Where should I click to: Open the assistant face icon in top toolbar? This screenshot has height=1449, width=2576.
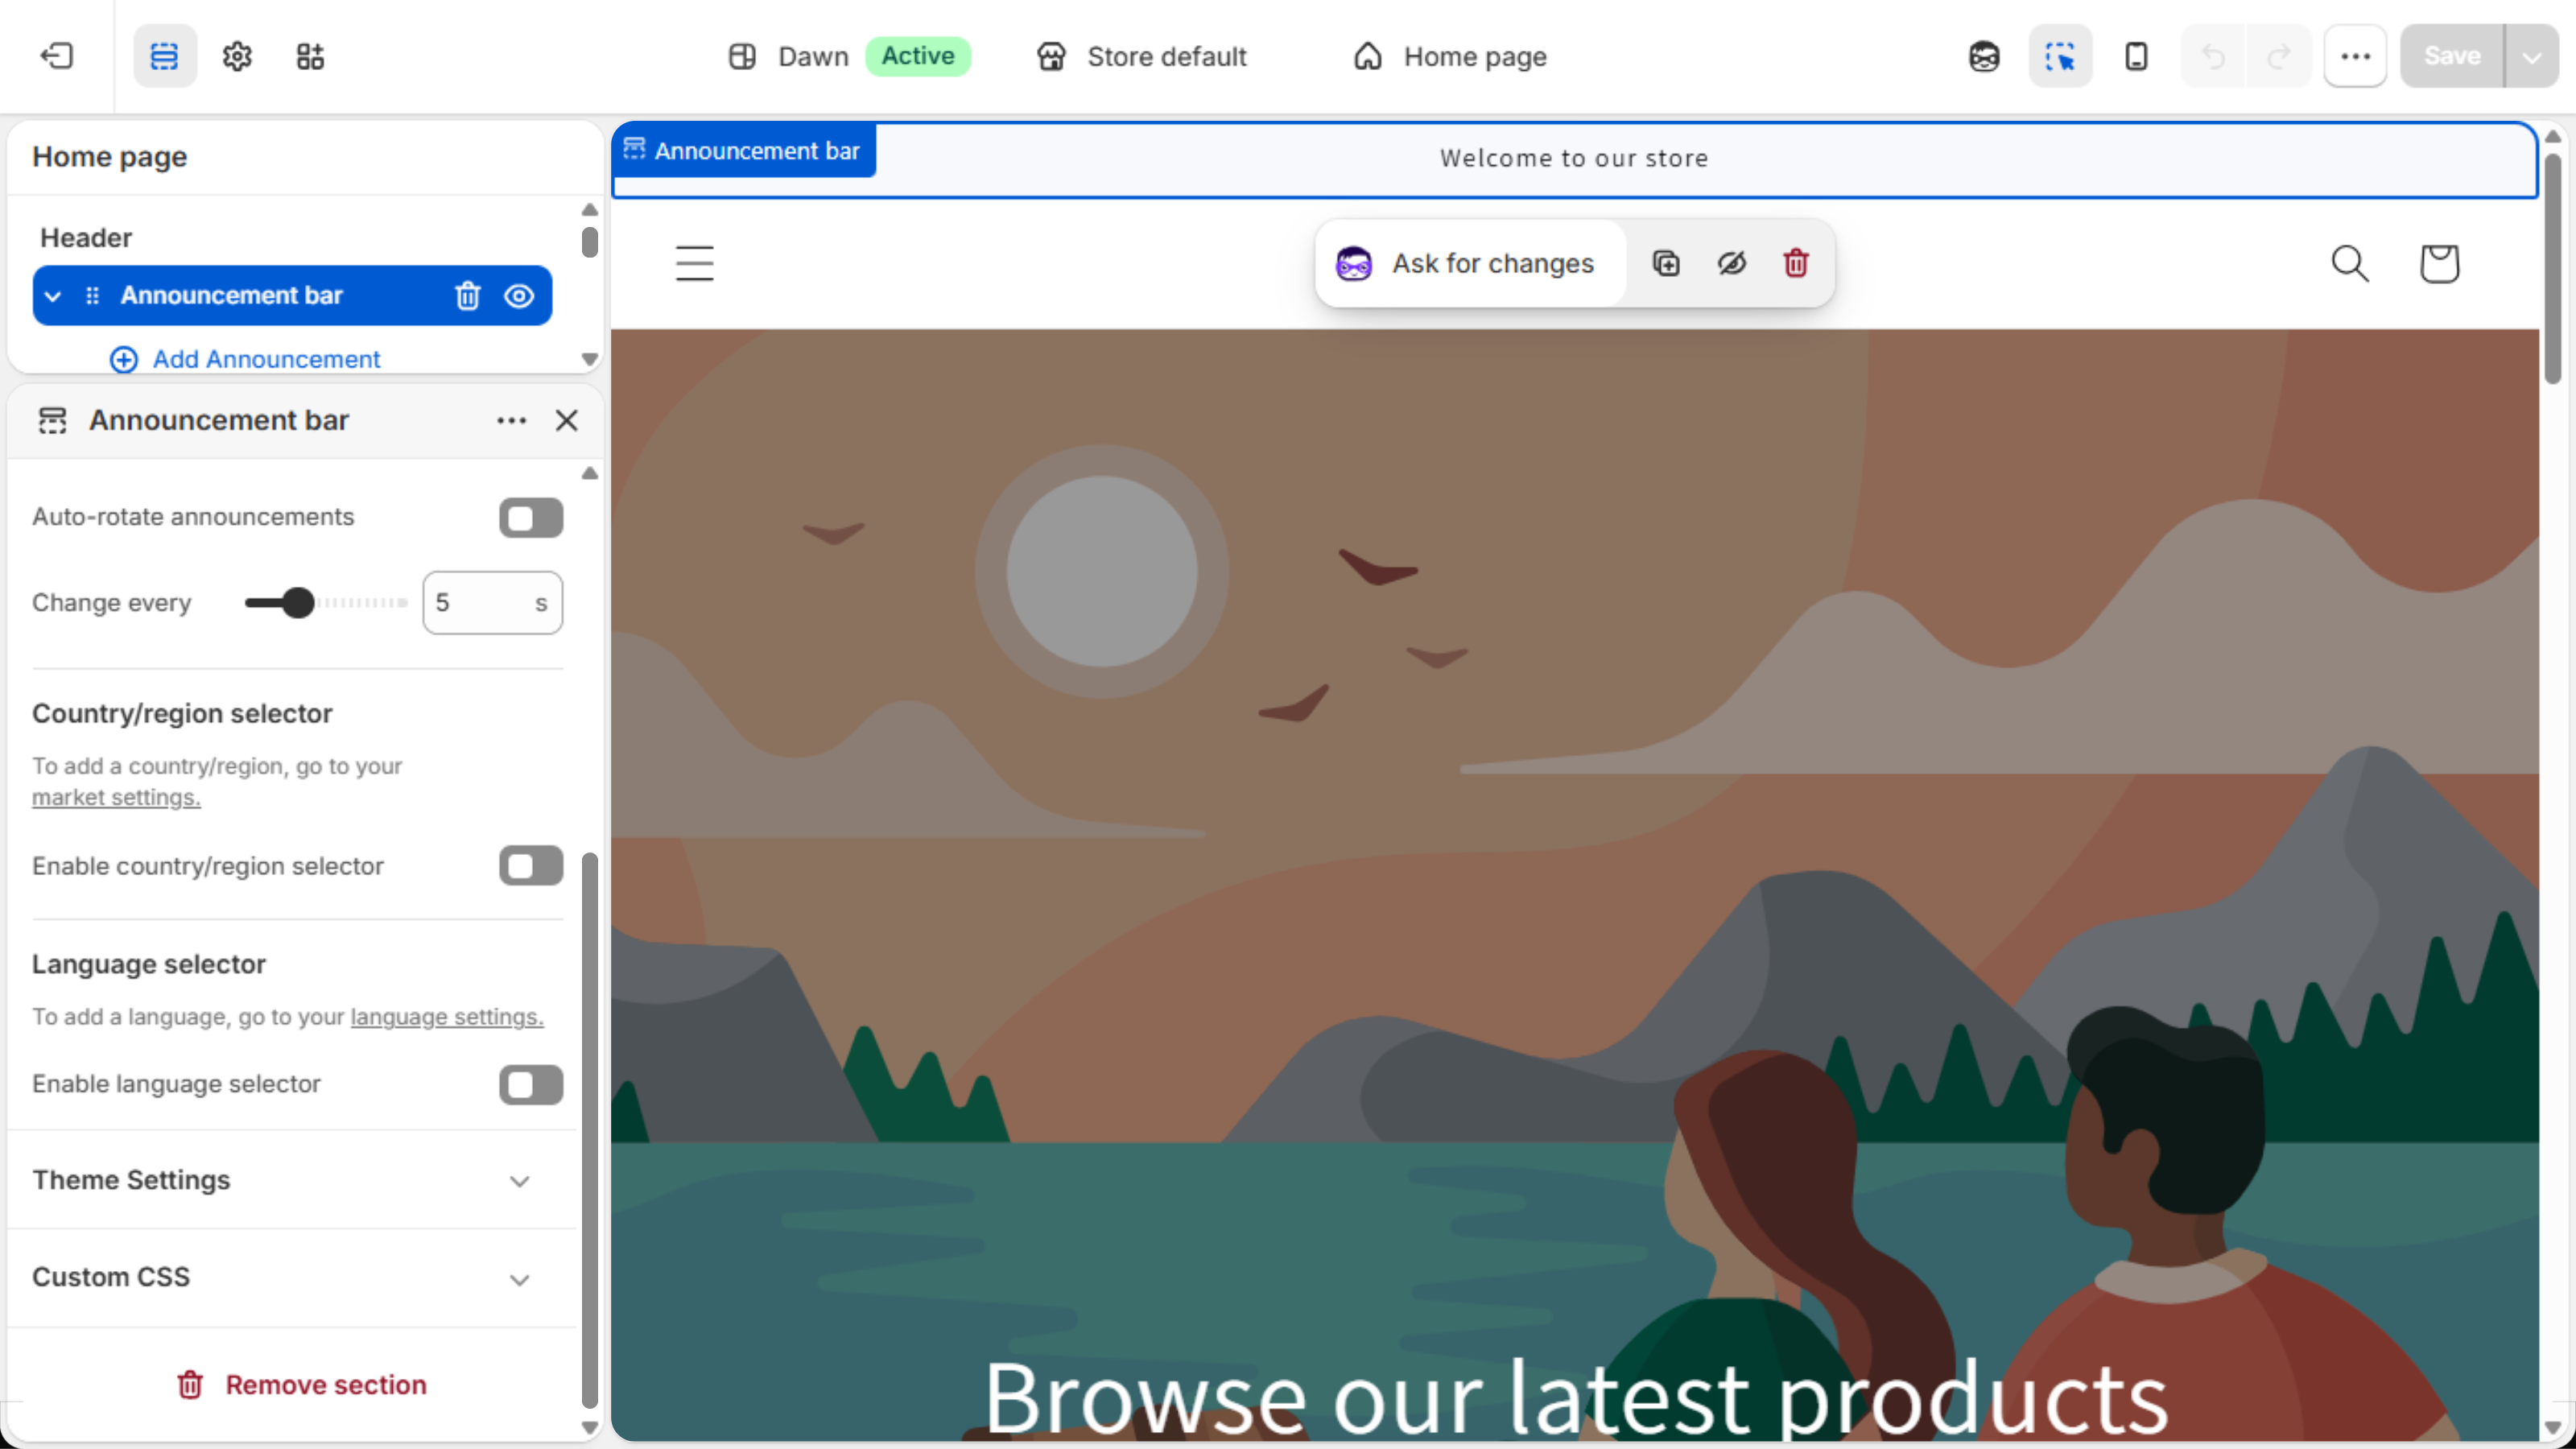click(1984, 56)
